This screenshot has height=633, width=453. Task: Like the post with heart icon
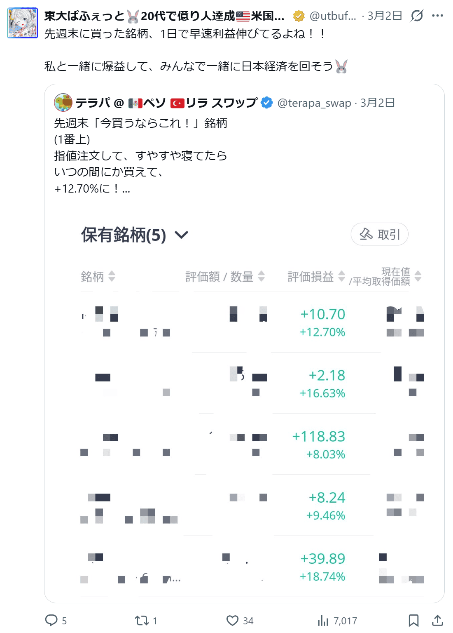[233, 620]
